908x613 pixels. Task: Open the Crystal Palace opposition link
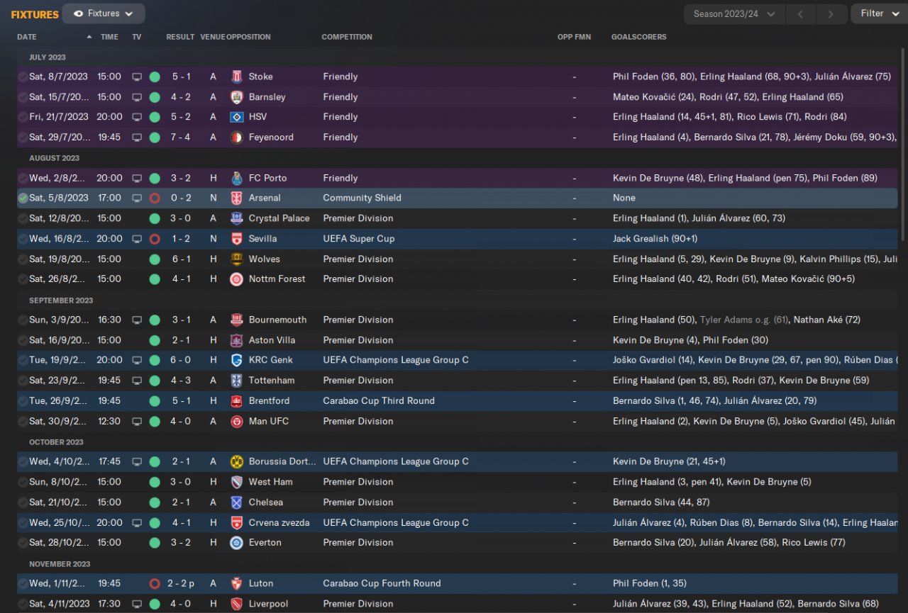coord(279,218)
